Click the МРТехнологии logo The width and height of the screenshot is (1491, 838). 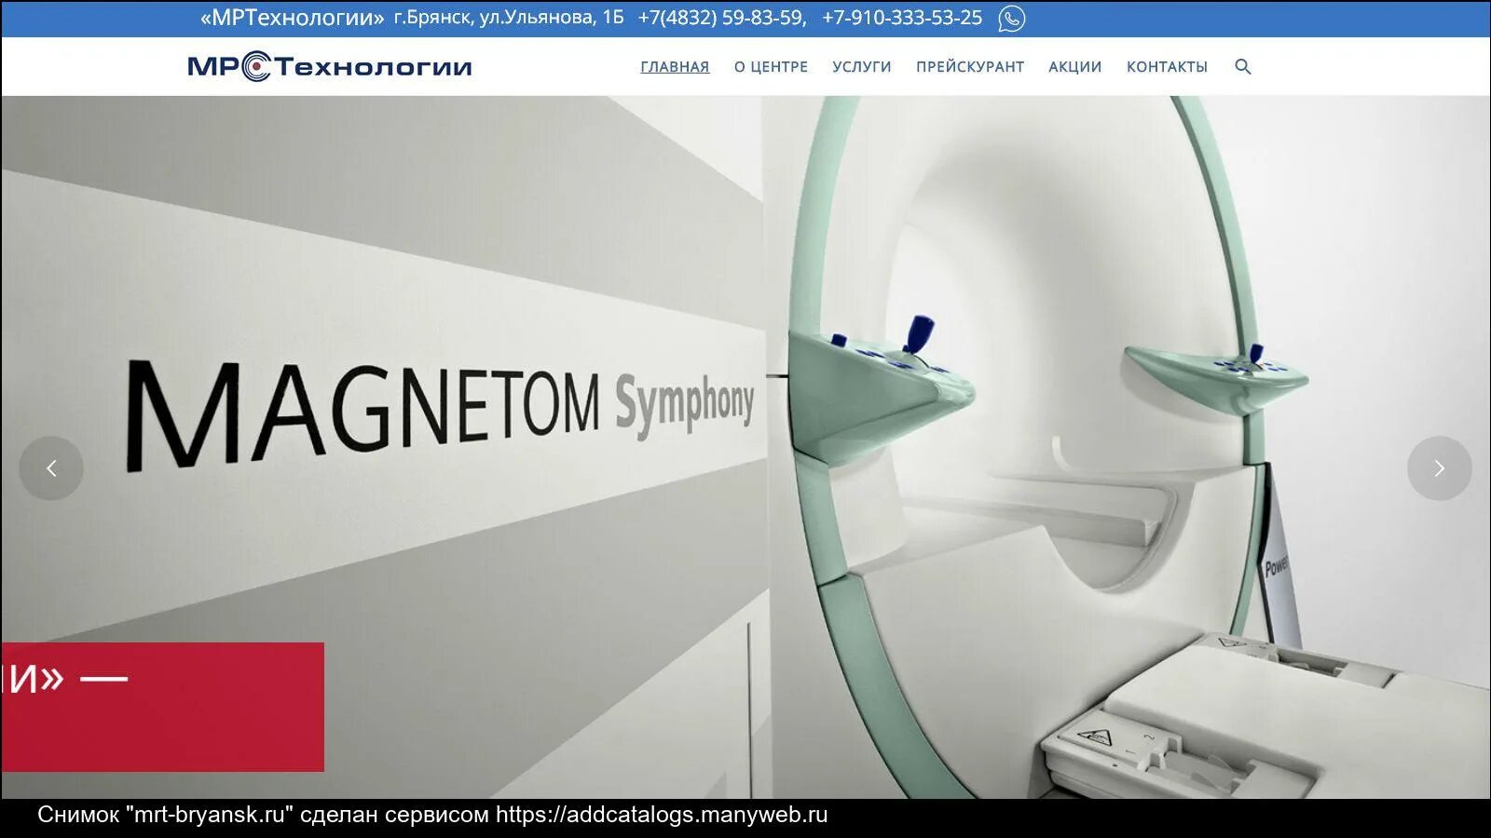point(330,67)
